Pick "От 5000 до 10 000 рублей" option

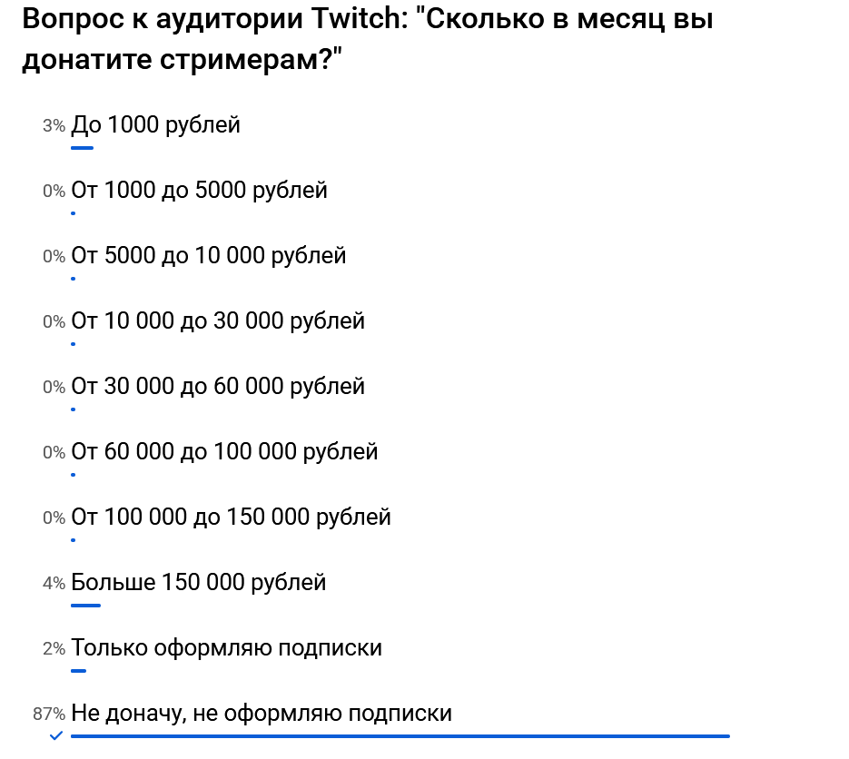[x=208, y=256]
